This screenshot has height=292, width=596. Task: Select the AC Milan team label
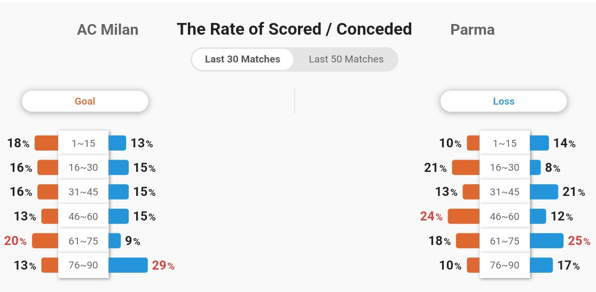coord(107,29)
